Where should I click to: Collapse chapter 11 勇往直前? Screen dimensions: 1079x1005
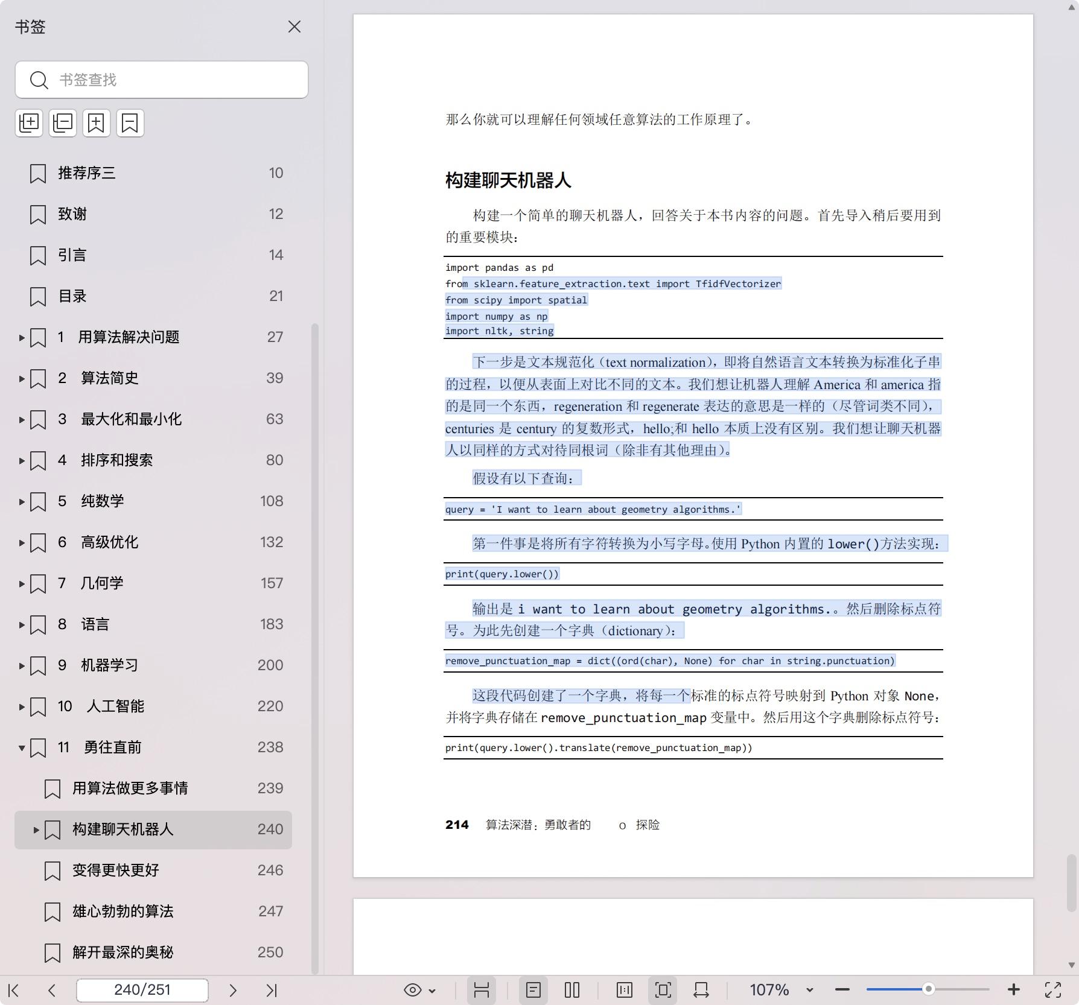22,747
